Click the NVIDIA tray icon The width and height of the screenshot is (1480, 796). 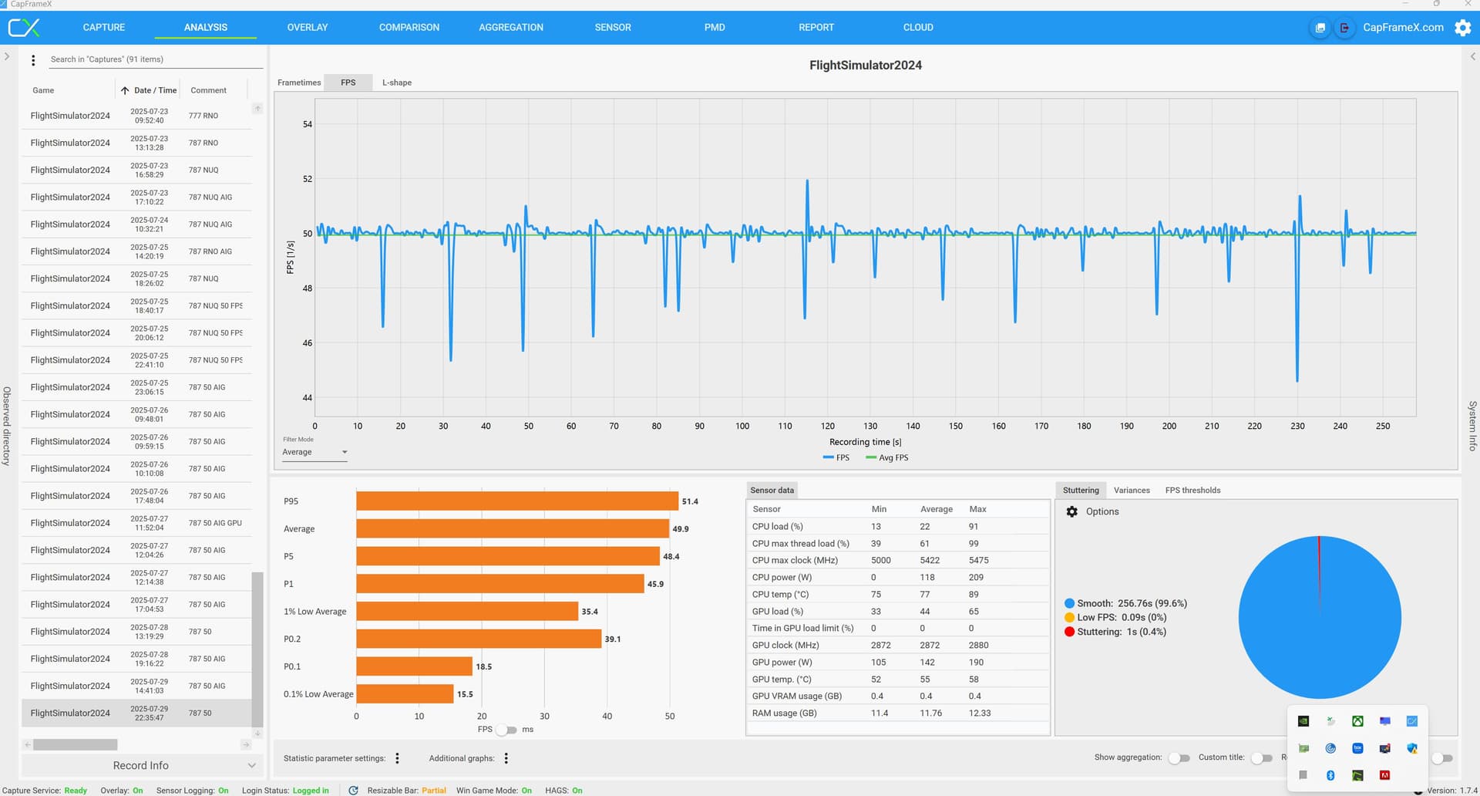click(1303, 721)
